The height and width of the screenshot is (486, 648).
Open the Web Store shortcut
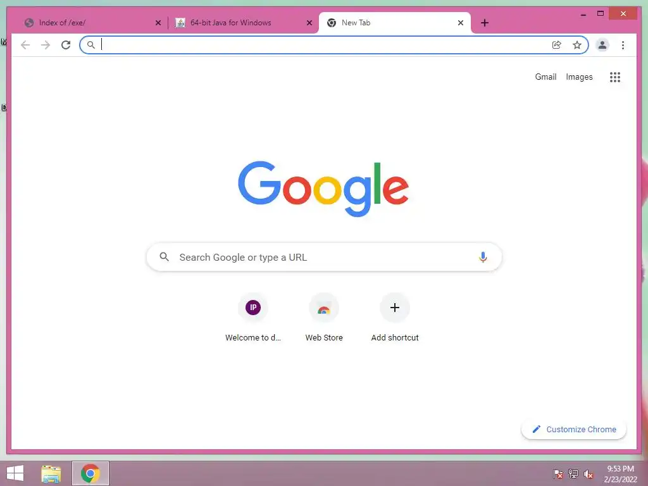pyautogui.click(x=324, y=318)
